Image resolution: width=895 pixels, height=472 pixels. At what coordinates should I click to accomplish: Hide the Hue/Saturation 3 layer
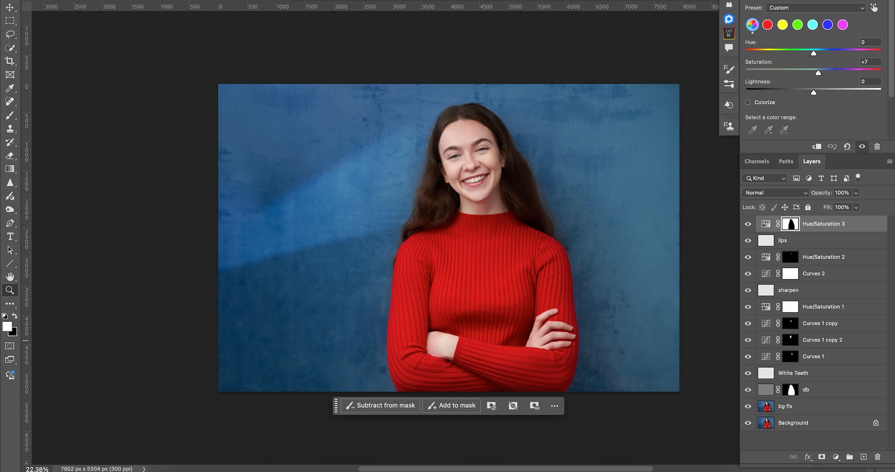click(x=748, y=224)
